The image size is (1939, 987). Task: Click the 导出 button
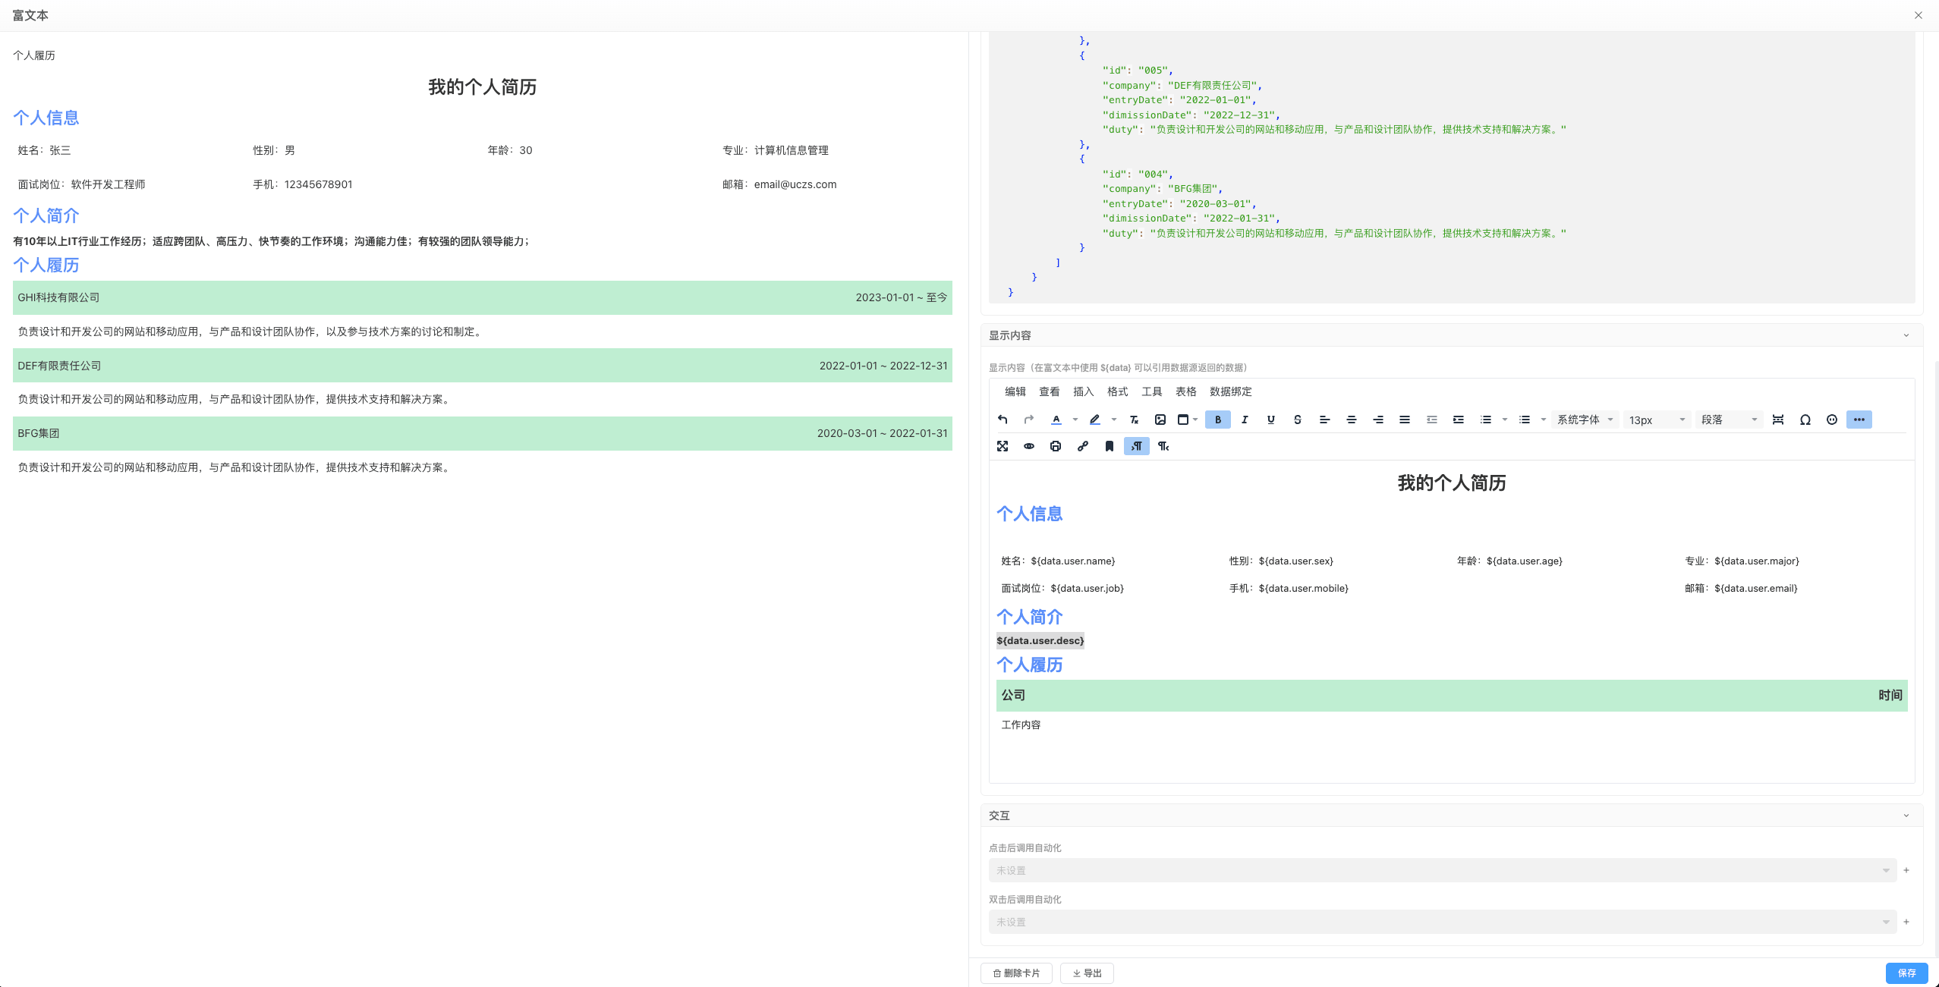point(1087,973)
